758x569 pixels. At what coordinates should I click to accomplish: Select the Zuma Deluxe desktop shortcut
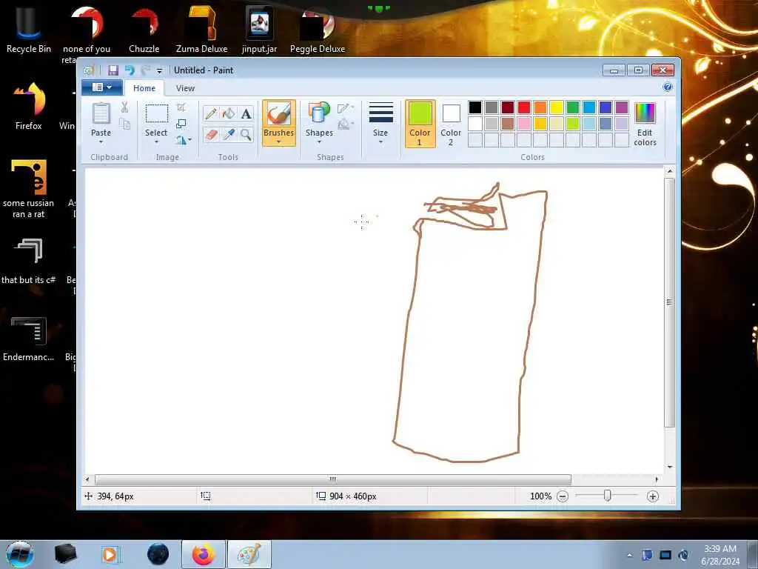(201, 30)
